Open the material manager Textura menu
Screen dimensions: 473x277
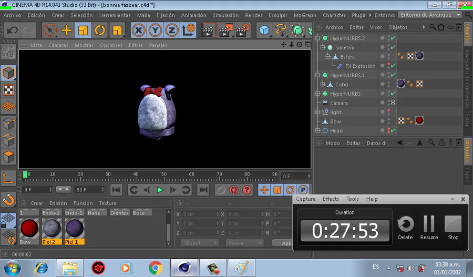pyautogui.click(x=108, y=203)
